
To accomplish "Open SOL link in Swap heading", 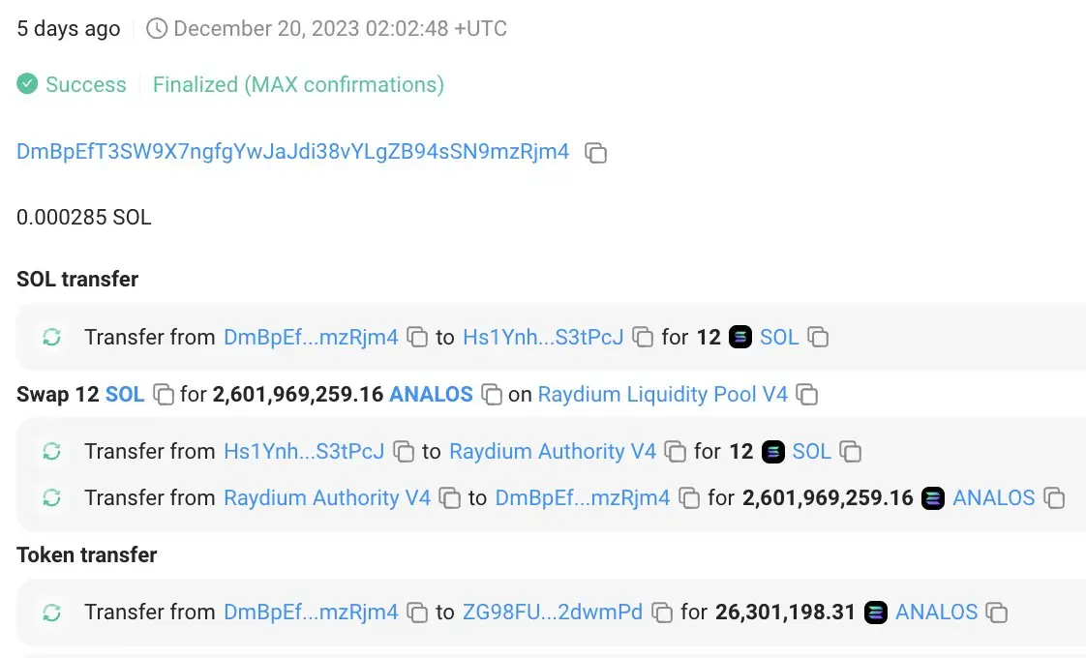I will pyautogui.click(x=125, y=394).
